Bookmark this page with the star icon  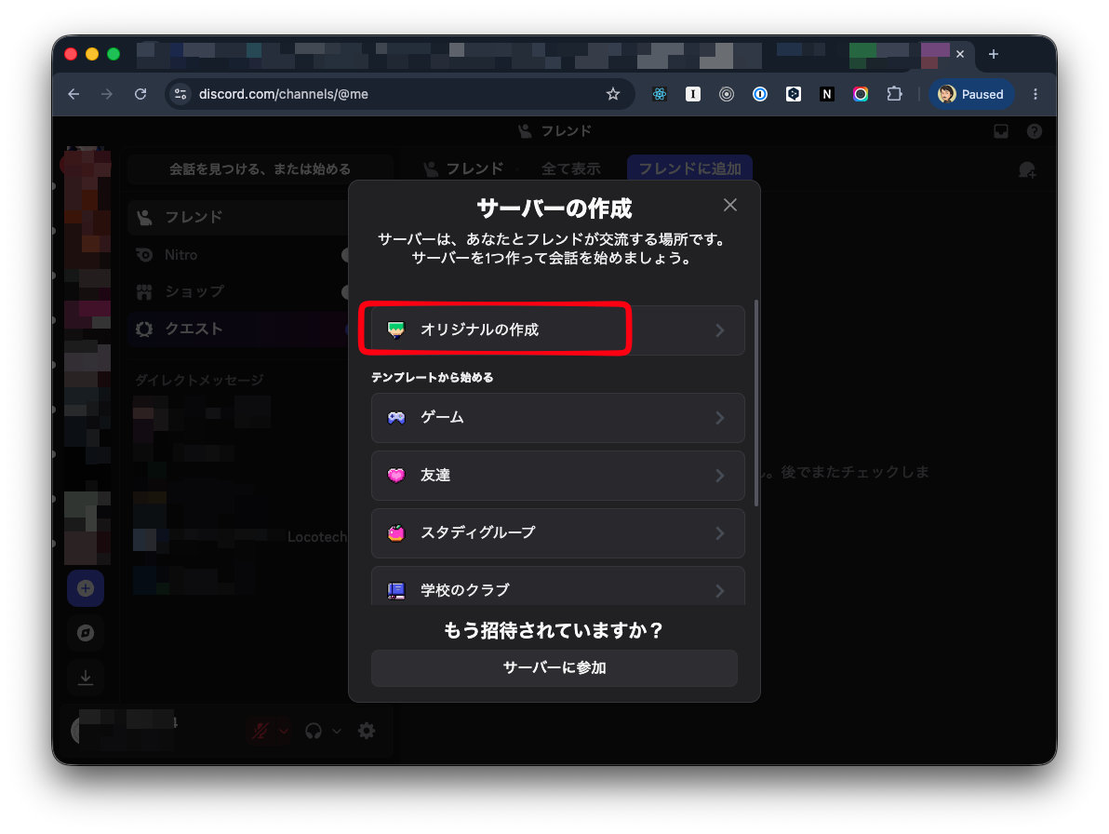point(612,94)
